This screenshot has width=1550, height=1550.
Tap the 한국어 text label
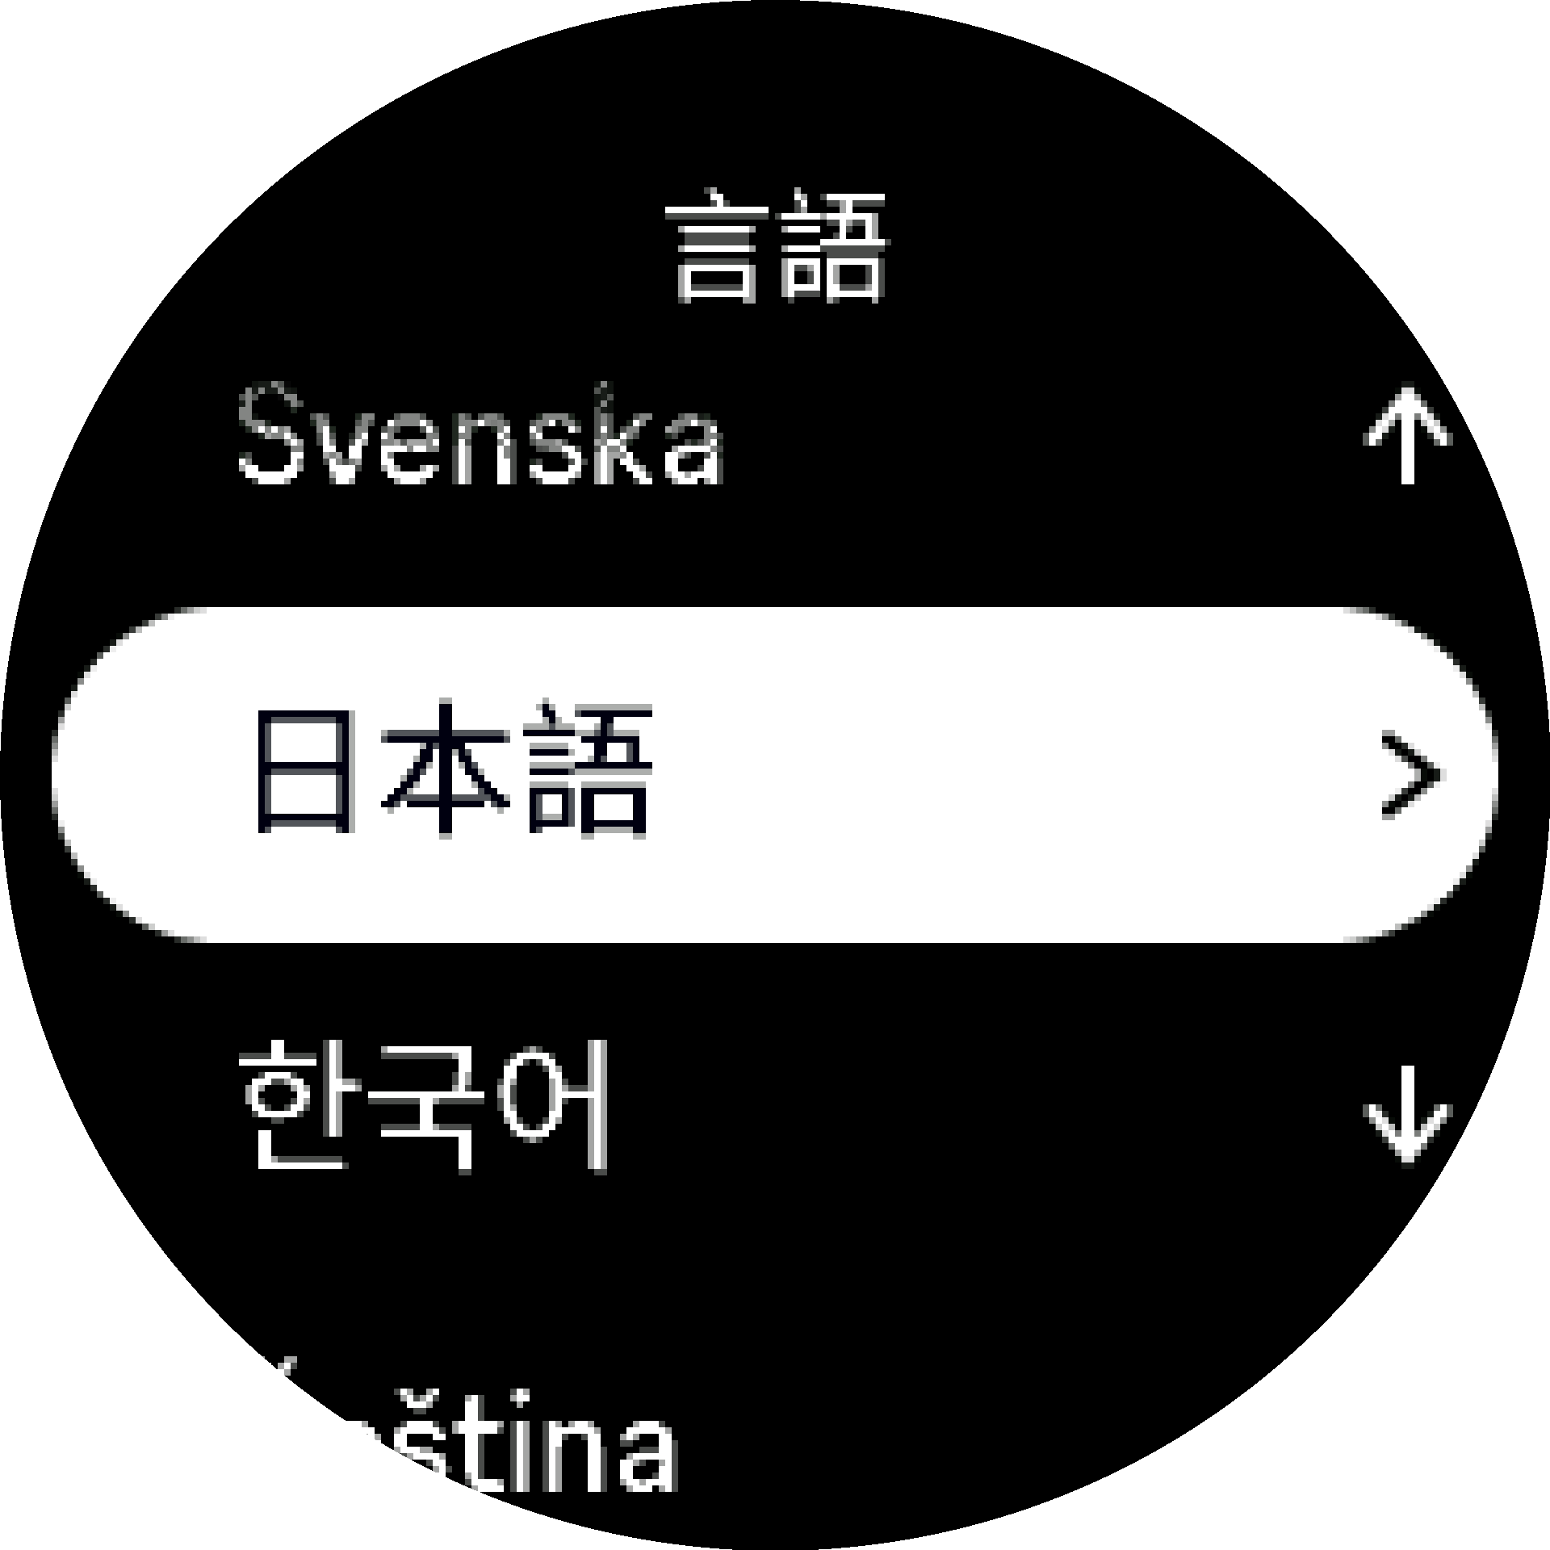pyautogui.click(x=424, y=1104)
